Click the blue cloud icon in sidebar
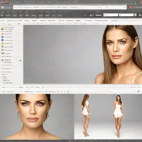Viewport: 142px width, 142px height. click(x=2, y=37)
